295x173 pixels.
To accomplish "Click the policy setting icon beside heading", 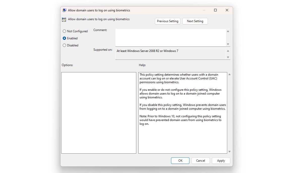I will pos(64,20).
